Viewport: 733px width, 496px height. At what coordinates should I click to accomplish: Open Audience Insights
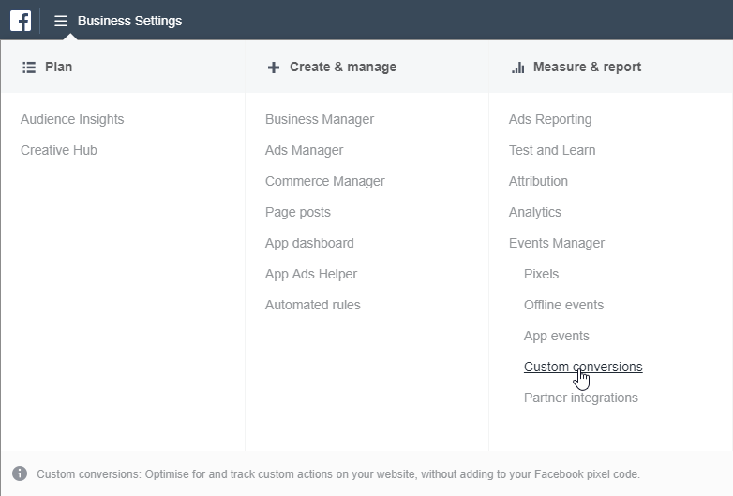[72, 119]
